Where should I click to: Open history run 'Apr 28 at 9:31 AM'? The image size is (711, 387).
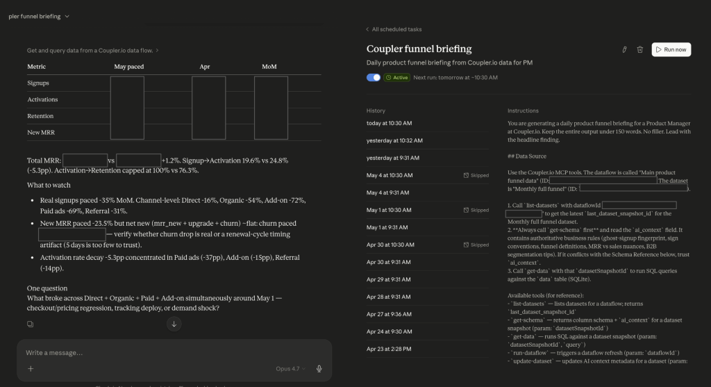click(428, 297)
